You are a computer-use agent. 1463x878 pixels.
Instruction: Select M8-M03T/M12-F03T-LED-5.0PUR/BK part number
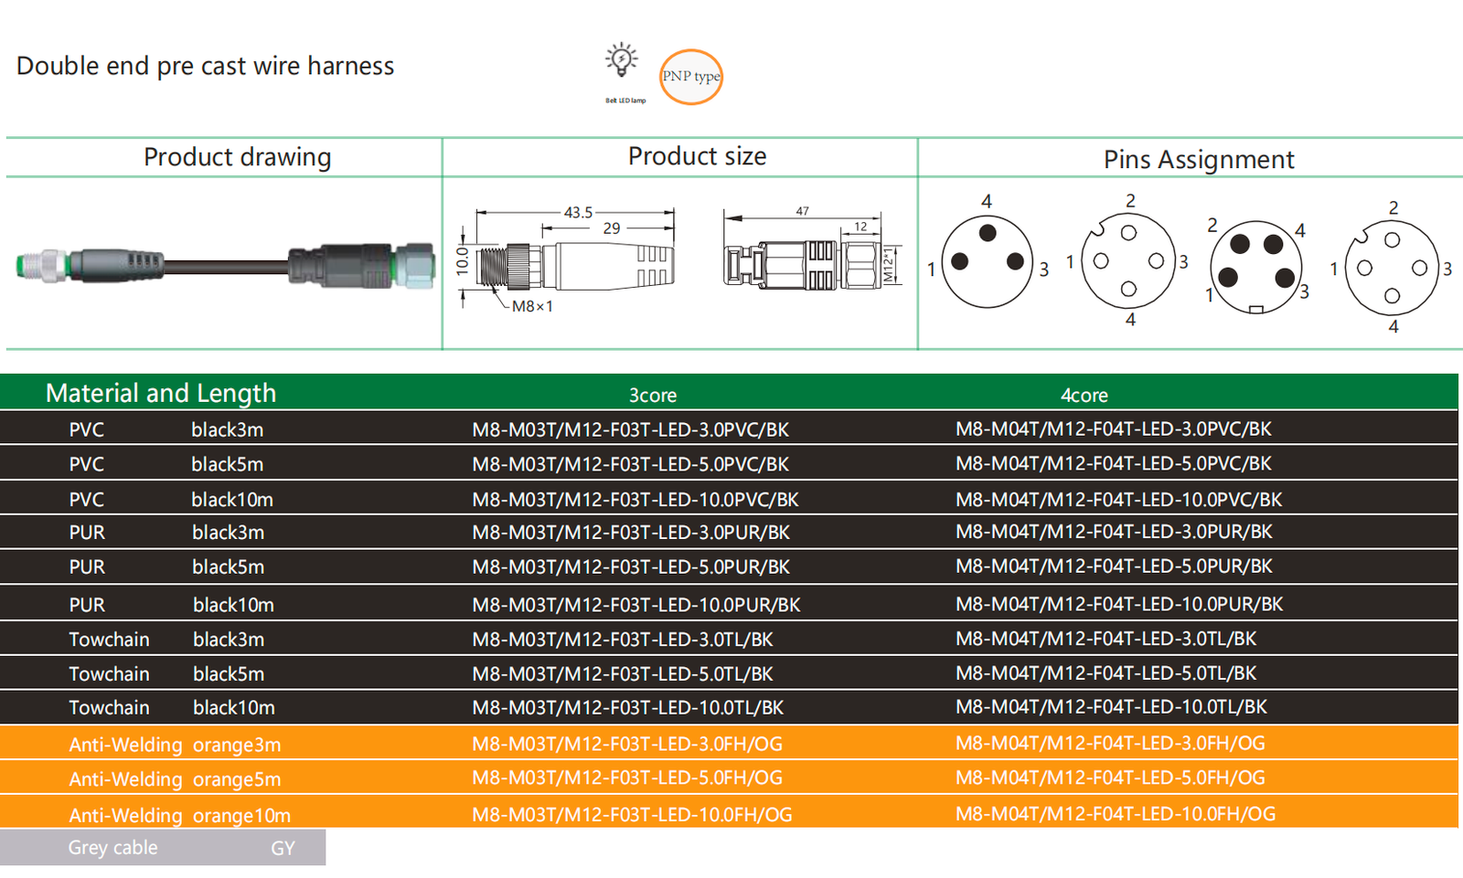pyautogui.click(x=631, y=566)
